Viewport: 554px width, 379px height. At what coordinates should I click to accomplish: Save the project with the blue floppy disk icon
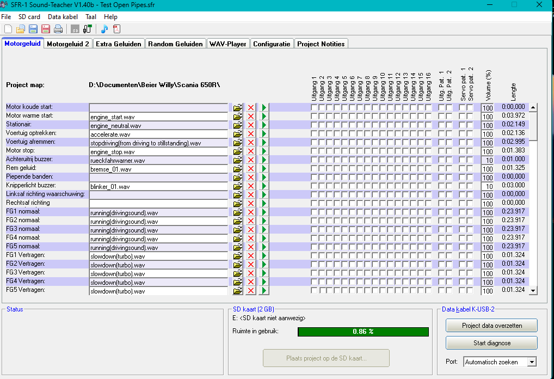point(33,29)
